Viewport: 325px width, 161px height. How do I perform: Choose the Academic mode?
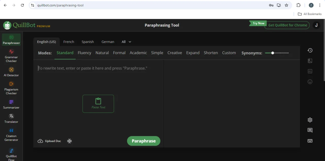coord(138,53)
